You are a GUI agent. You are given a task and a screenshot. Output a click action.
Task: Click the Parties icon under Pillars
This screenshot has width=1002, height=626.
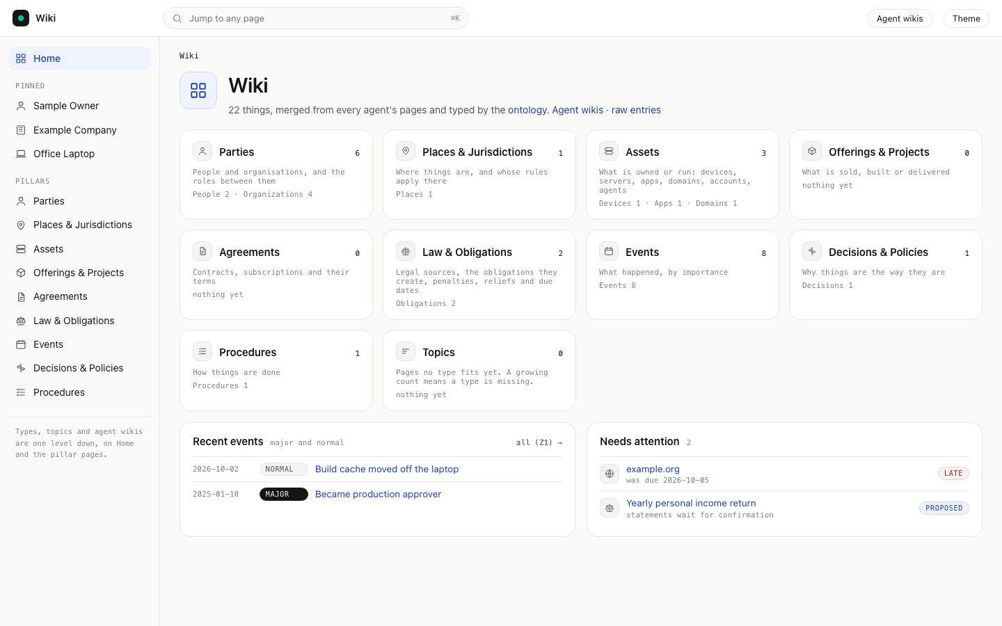click(x=21, y=201)
